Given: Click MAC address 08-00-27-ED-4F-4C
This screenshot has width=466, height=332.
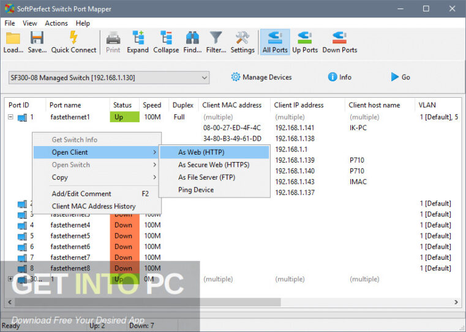Looking at the screenshot, I should 232,128.
